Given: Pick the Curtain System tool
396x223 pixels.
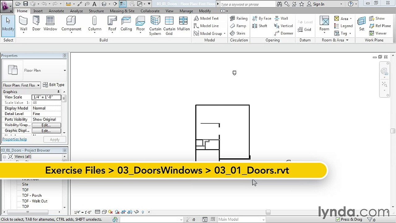Looking at the screenshot, I should [x=155, y=26].
